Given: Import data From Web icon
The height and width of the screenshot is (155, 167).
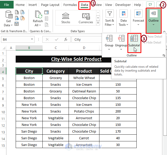Looking at the screenshot, I should point(17,18).
